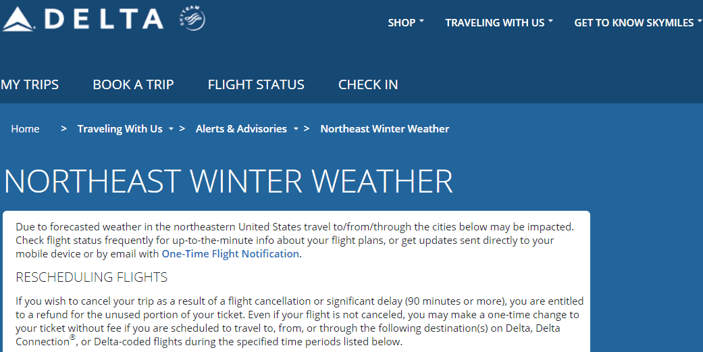The width and height of the screenshot is (703, 352).
Task: Open GET TO KNOW SKYMILES dropdown
Action: point(637,23)
